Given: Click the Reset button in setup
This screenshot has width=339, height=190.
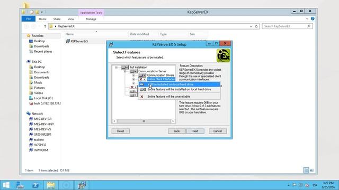Looking at the screenshot, I should (121, 131).
